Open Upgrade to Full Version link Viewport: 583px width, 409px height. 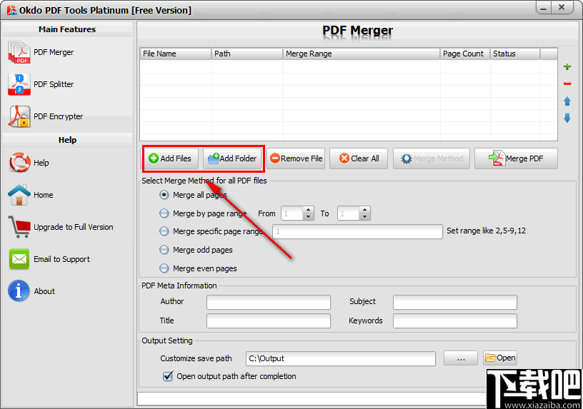click(74, 227)
